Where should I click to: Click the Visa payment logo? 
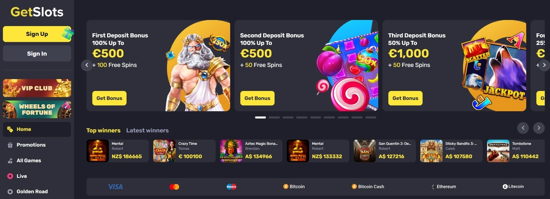[x=115, y=187]
